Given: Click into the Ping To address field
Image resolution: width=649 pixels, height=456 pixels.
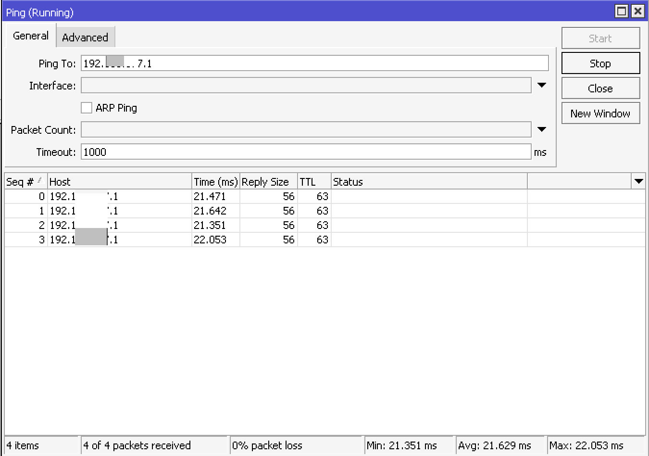Looking at the screenshot, I should [315, 63].
